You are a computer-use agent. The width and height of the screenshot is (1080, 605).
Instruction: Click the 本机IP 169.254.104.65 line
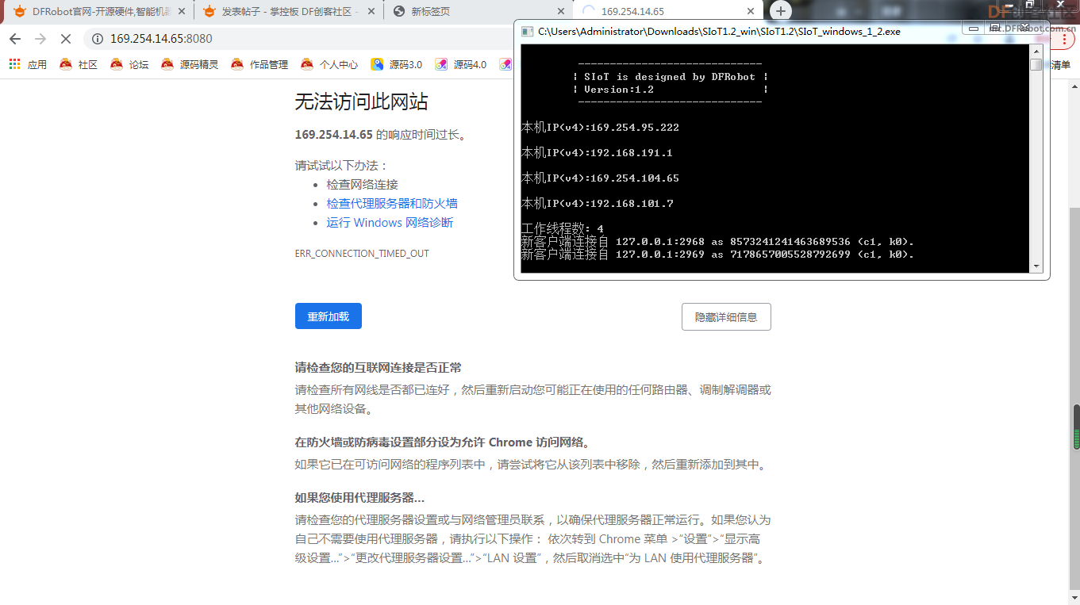coord(600,178)
